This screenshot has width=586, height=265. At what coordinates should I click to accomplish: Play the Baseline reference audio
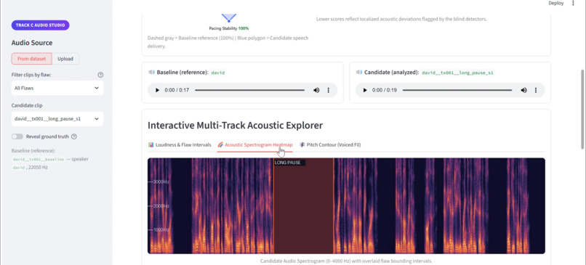[x=157, y=90]
